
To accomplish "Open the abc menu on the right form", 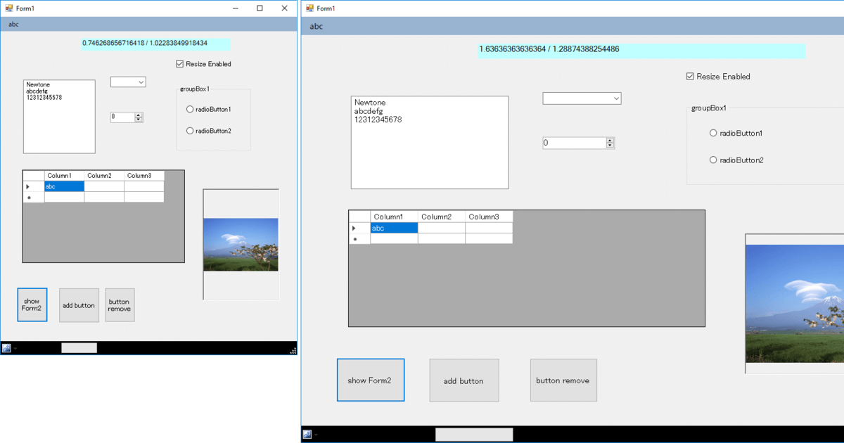I will pyautogui.click(x=315, y=25).
